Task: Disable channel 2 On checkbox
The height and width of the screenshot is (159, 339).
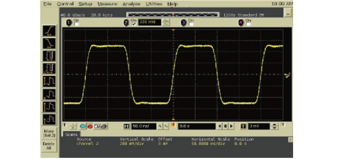Action: 134,24
